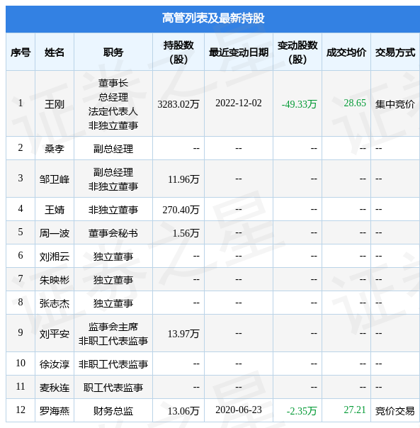Click the holding value 11.96万

183,179
